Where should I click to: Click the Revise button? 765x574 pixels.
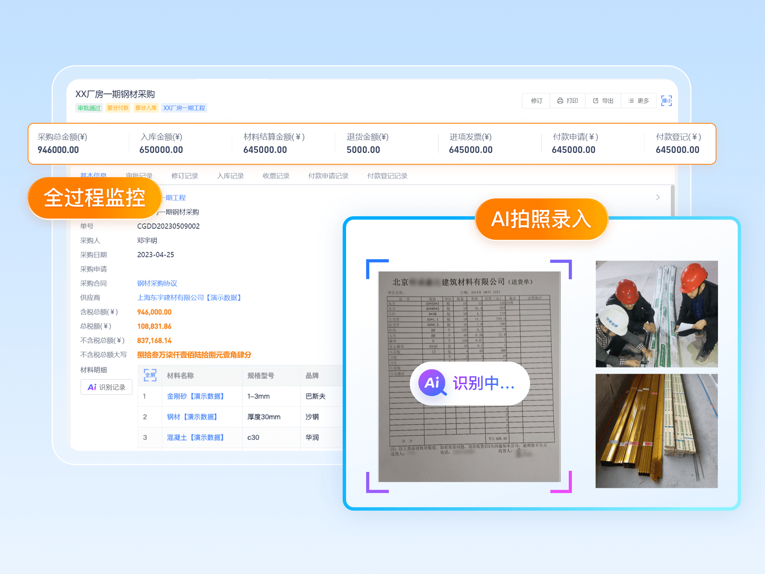536,101
